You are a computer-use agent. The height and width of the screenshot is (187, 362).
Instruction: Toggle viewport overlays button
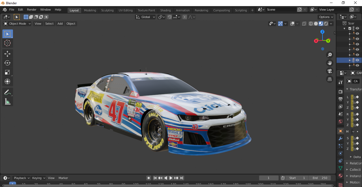(x=292, y=24)
